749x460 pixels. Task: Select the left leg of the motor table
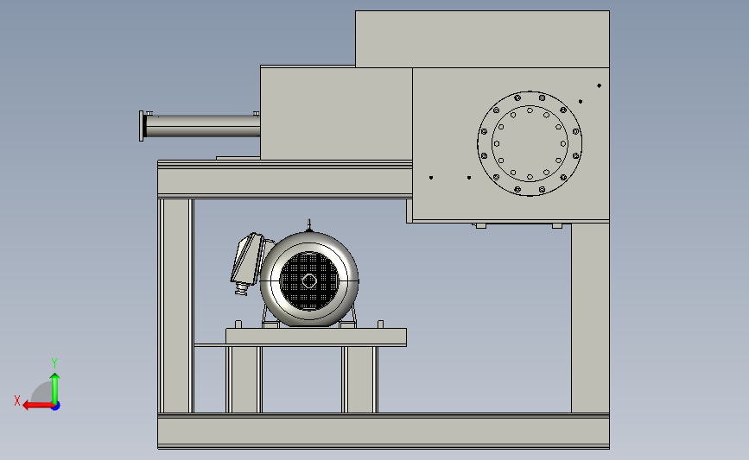click(244, 380)
